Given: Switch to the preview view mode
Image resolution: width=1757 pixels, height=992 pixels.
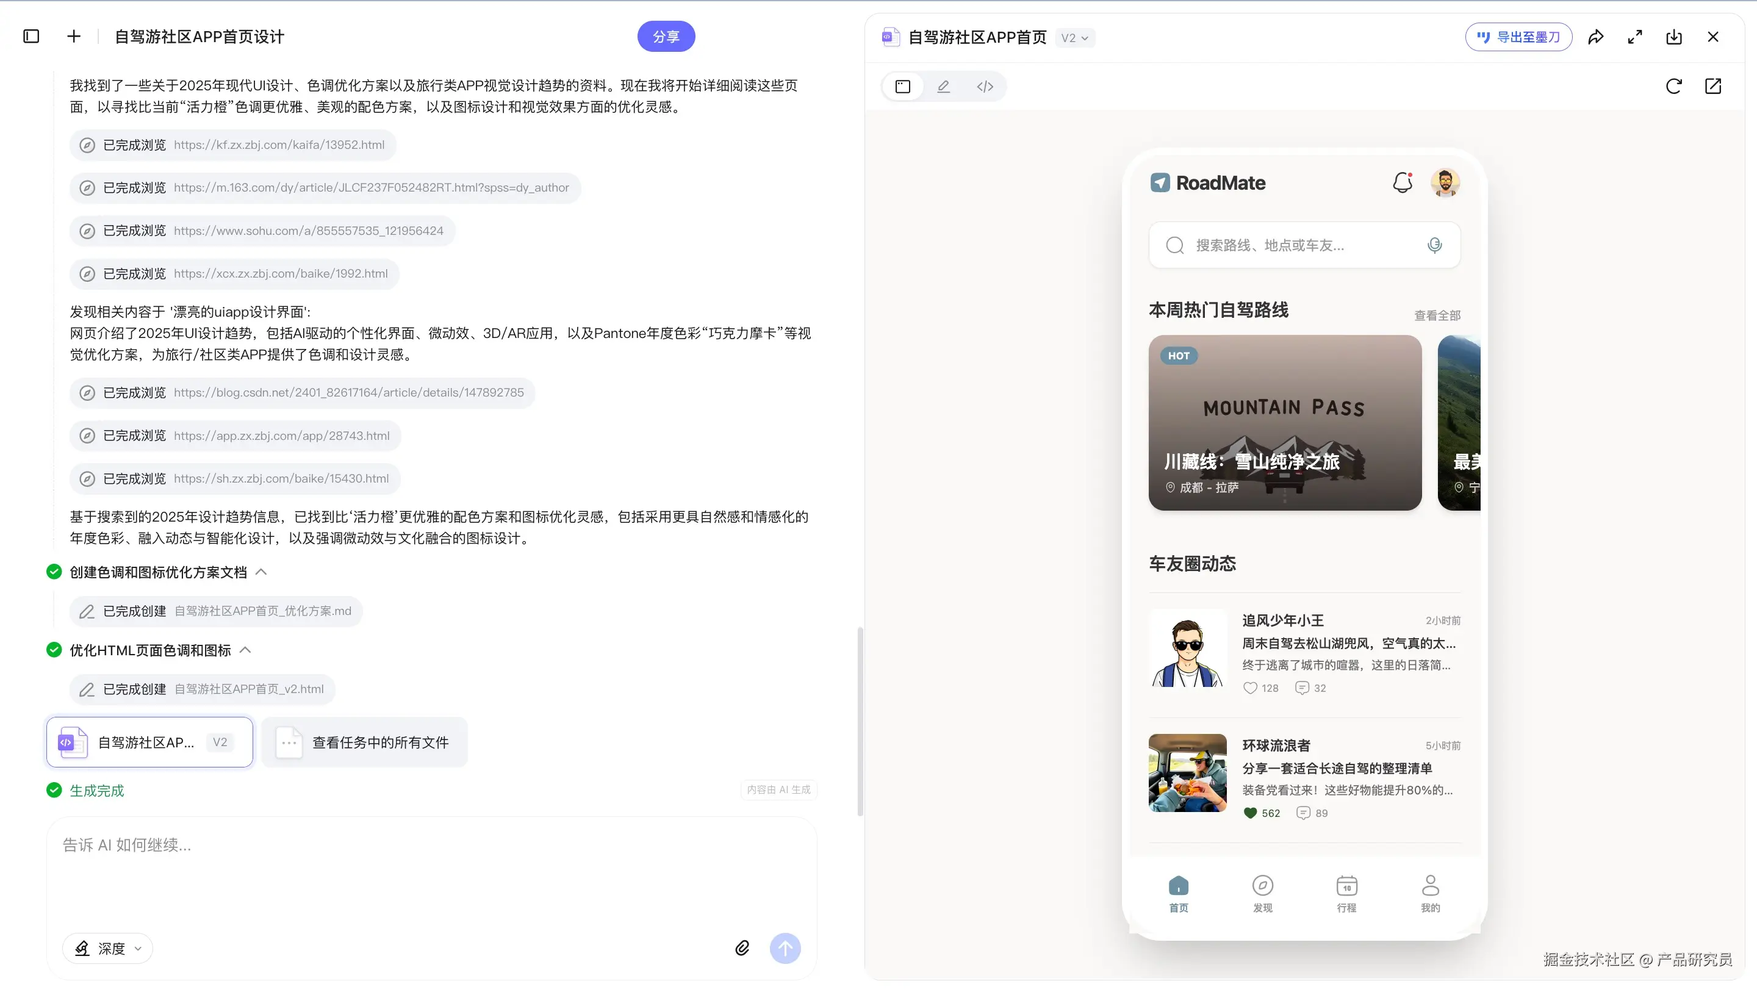Looking at the screenshot, I should (902, 87).
